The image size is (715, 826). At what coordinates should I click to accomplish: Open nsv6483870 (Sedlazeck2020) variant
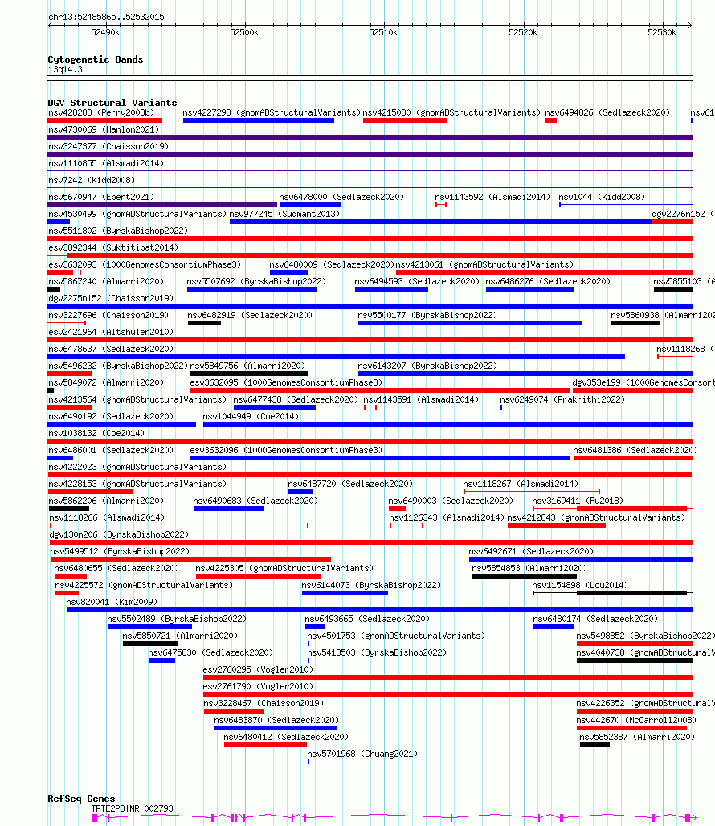tap(276, 727)
